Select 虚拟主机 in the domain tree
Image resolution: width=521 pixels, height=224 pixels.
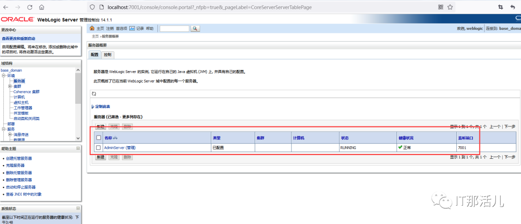pos(21,102)
